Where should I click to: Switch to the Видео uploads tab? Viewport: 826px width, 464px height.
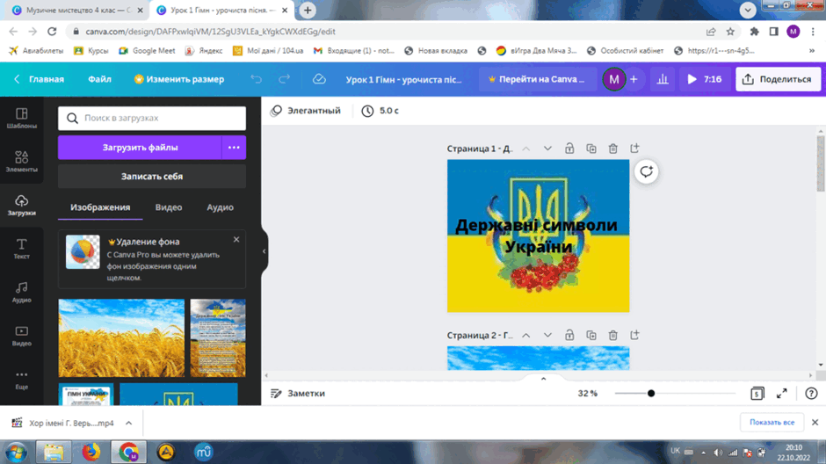pyautogui.click(x=169, y=207)
